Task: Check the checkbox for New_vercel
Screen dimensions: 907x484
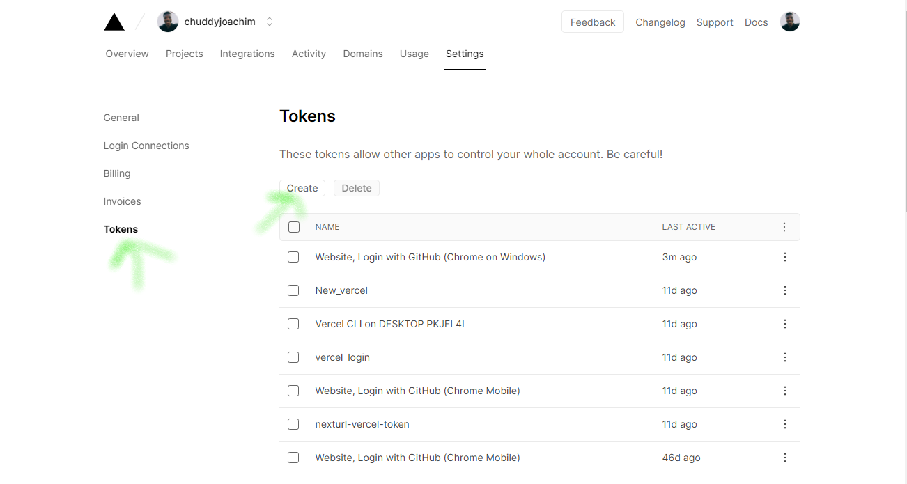Action: coord(293,290)
